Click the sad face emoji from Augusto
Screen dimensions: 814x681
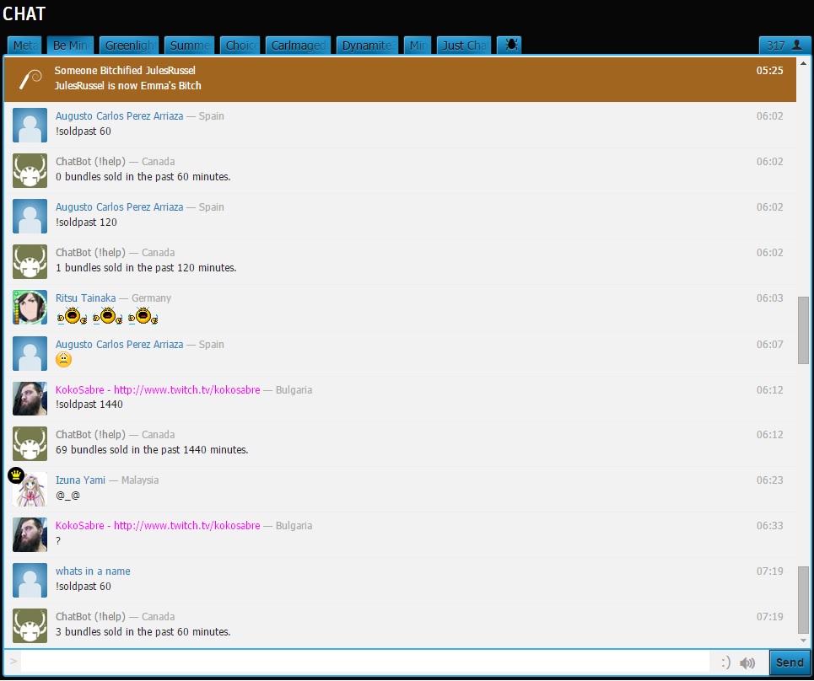pyautogui.click(x=63, y=359)
